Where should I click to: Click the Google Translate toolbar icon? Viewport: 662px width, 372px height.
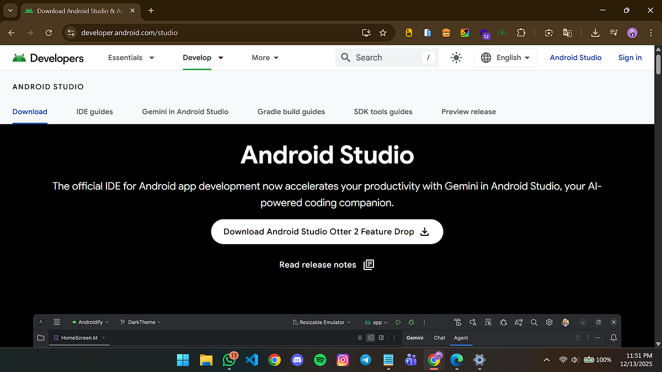pos(567,33)
